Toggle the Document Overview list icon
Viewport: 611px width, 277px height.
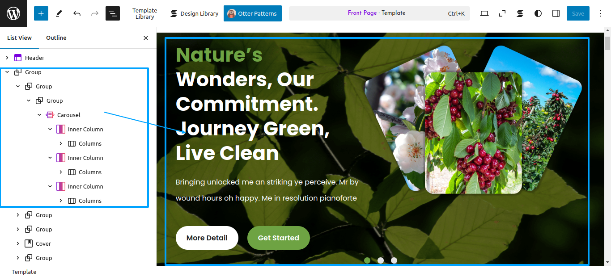113,13
